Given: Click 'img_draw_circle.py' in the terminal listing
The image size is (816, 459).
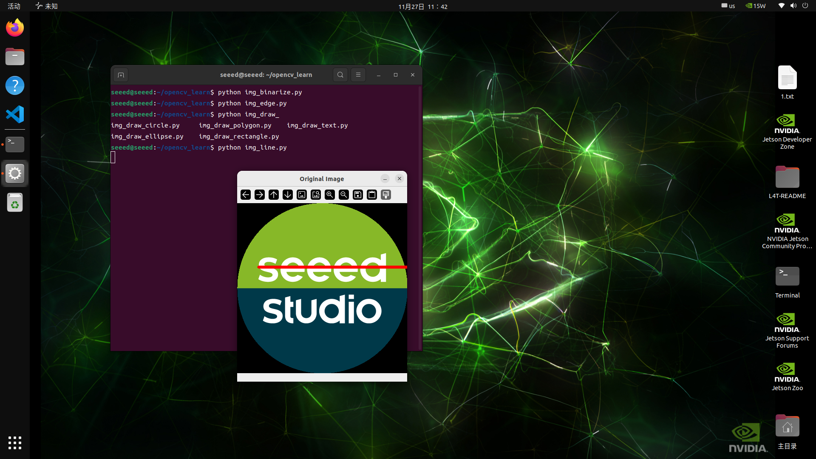Looking at the screenshot, I should [x=145, y=125].
